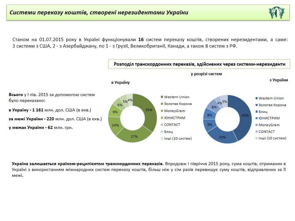Viewport: 295px width, 221px height.
Task: Click green legend text 'Золотая Корона'
Action: pyautogui.click(x=178, y=104)
